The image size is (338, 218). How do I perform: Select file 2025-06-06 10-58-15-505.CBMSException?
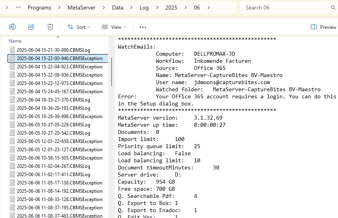(x=59, y=158)
